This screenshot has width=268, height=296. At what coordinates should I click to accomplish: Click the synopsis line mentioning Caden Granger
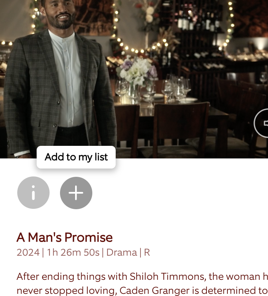pos(142,291)
